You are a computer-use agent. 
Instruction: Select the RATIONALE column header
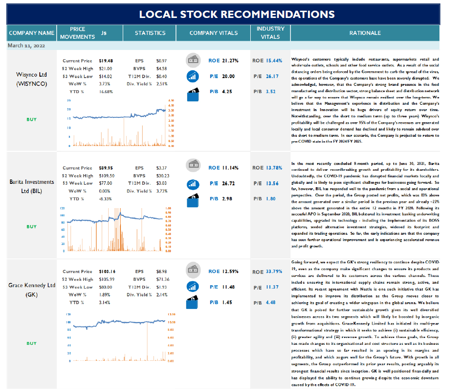point(365,33)
